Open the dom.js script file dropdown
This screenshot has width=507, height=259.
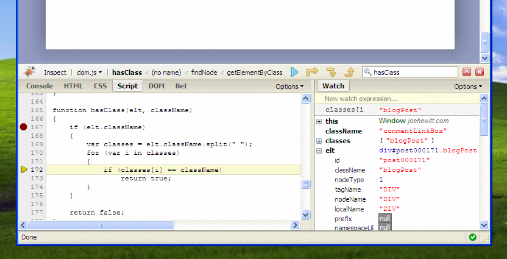pyautogui.click(x=89, y=72)
